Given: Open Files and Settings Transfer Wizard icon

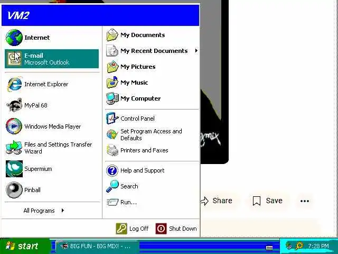Looking at the screenshot, I should tap(14, 148).
